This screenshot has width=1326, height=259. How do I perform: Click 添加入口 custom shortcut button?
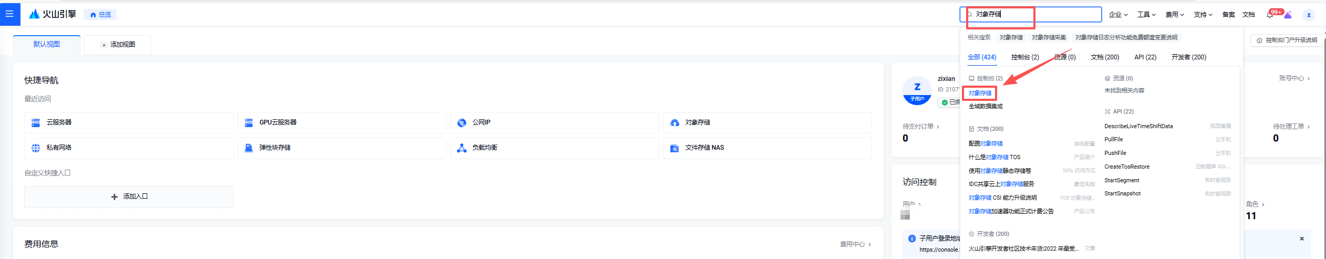tap(129, 196)
